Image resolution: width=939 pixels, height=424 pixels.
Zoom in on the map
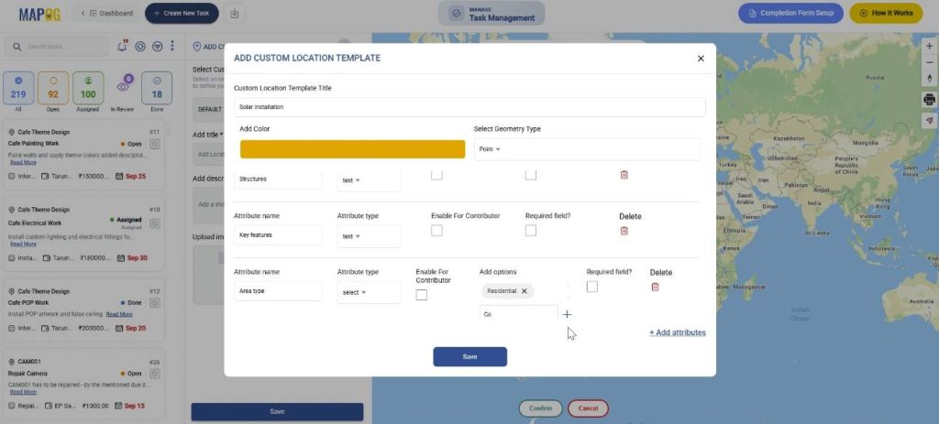click(930, 46)
